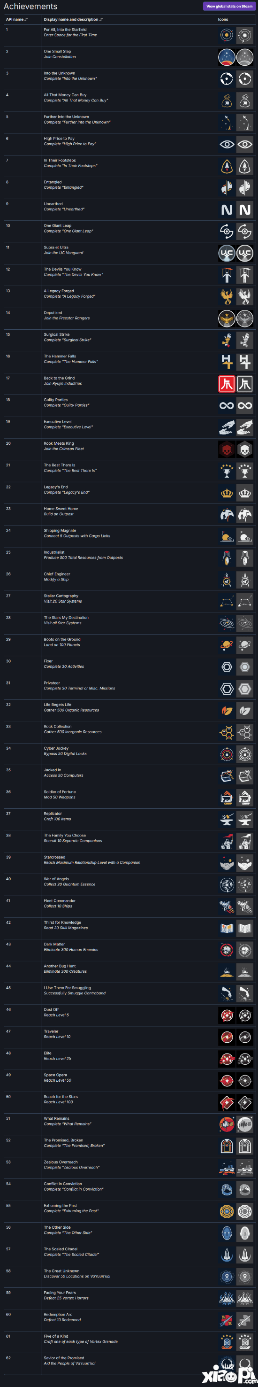Select the colored planet 'Boots on the Ground' icon
The width and height of the screenshot is (258, 1387).
[x=227, y=645]
